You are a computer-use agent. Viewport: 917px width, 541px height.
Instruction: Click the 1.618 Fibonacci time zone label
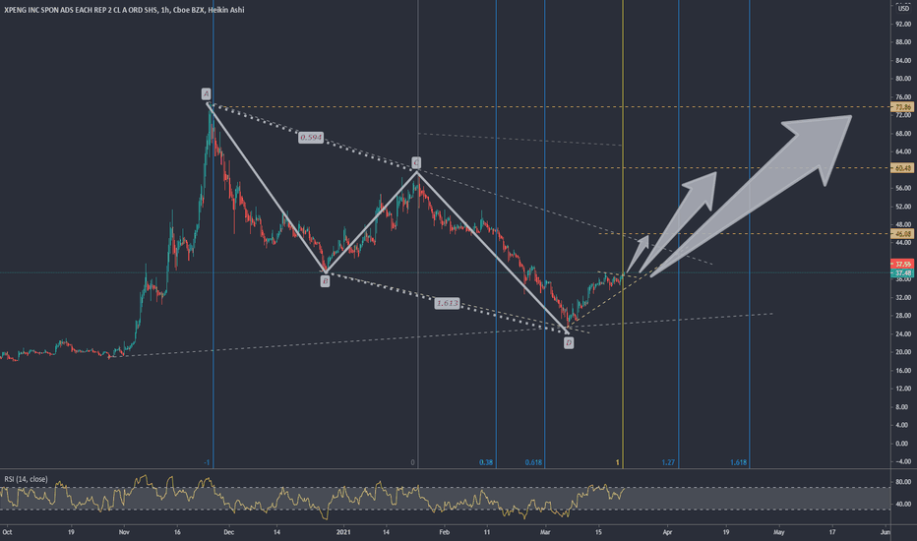[x=738, y=462]
